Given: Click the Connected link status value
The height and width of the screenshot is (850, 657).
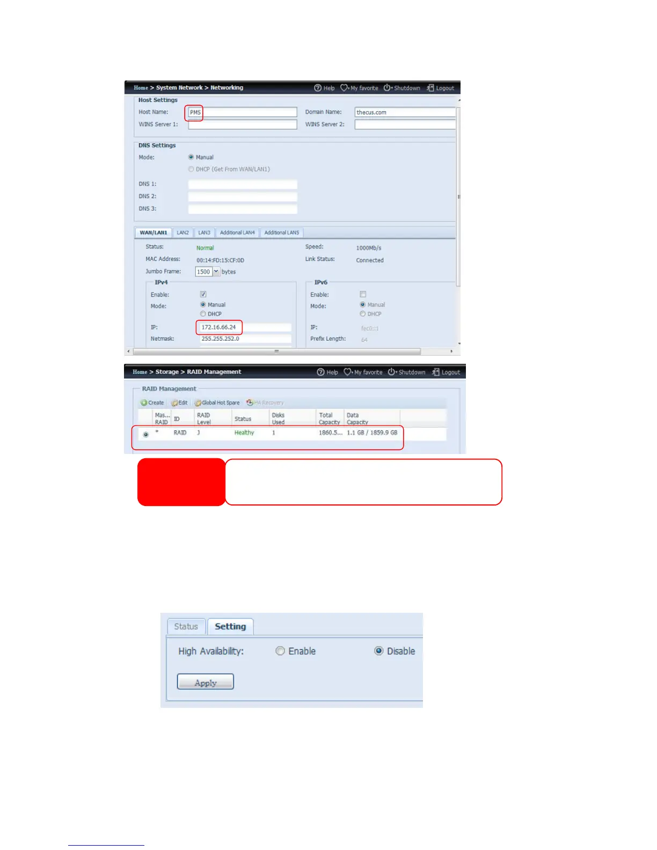Looking at the screenshot, I should (370, 260).
